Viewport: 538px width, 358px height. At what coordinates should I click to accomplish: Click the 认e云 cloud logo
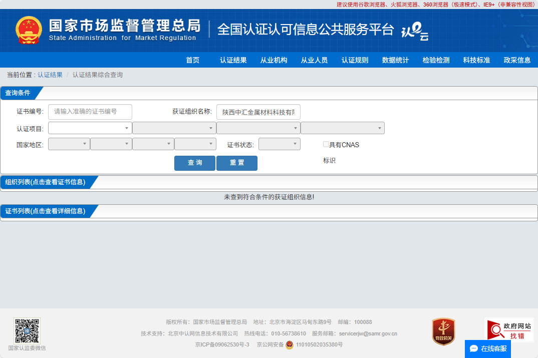[x=415, y=31]
